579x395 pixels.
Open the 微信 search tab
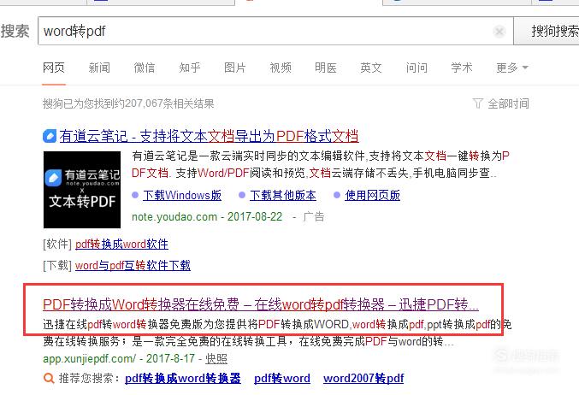(145, 68)
